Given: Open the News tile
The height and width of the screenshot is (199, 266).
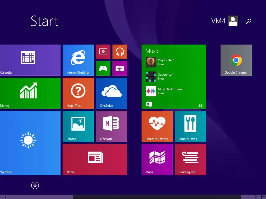Looking at the screenshot, I should [95, 160].
